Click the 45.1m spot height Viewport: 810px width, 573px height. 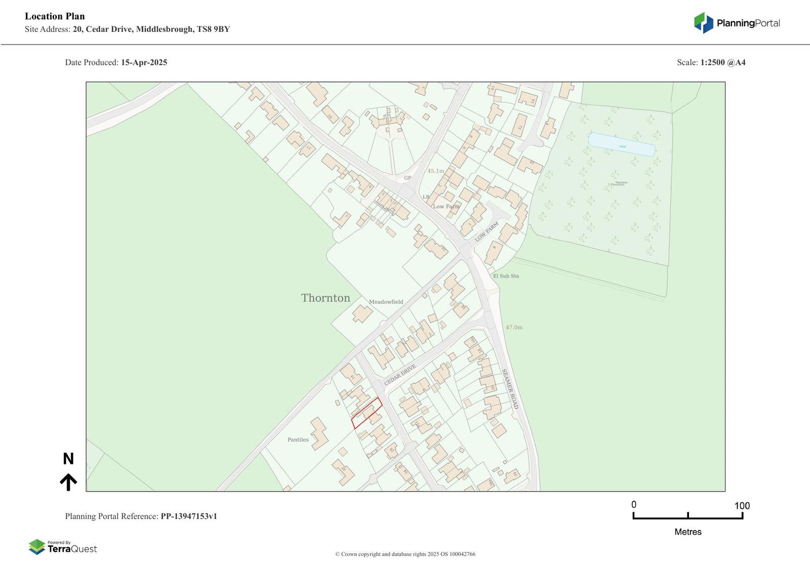pyautogui.click(x=435, y=171)
